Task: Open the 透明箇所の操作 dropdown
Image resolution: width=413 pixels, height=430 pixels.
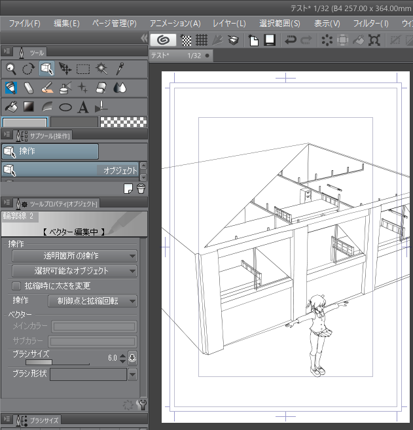Action: pyautogui.click(x=75, y=256)
